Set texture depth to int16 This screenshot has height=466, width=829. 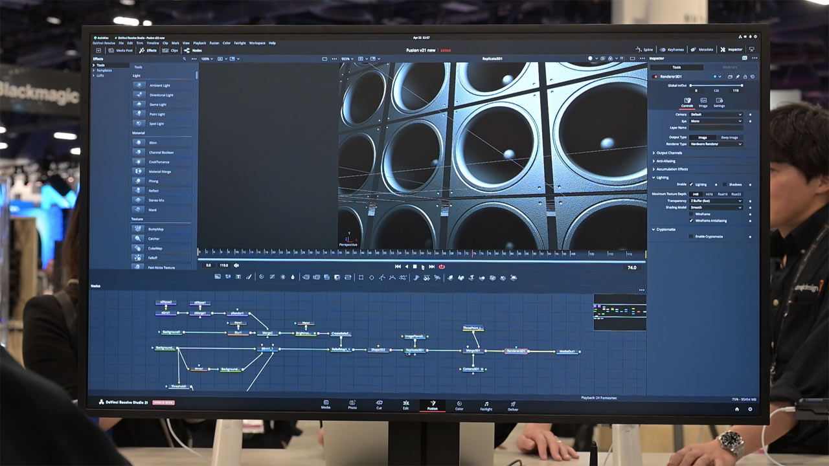(x=709, y=194)
